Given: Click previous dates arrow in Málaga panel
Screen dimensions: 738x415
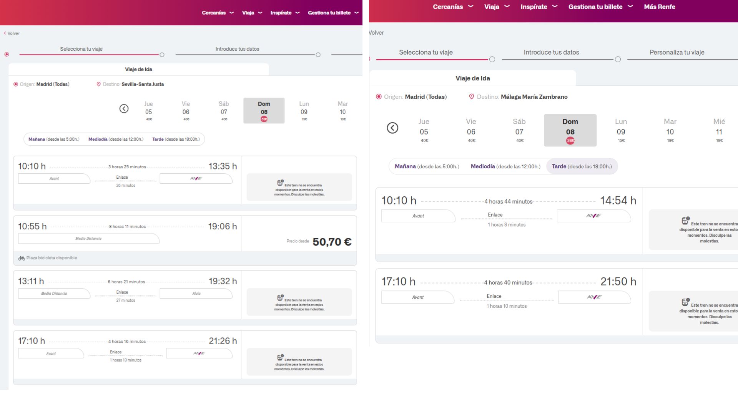Looking at the screenshot, I should [392, 128].
